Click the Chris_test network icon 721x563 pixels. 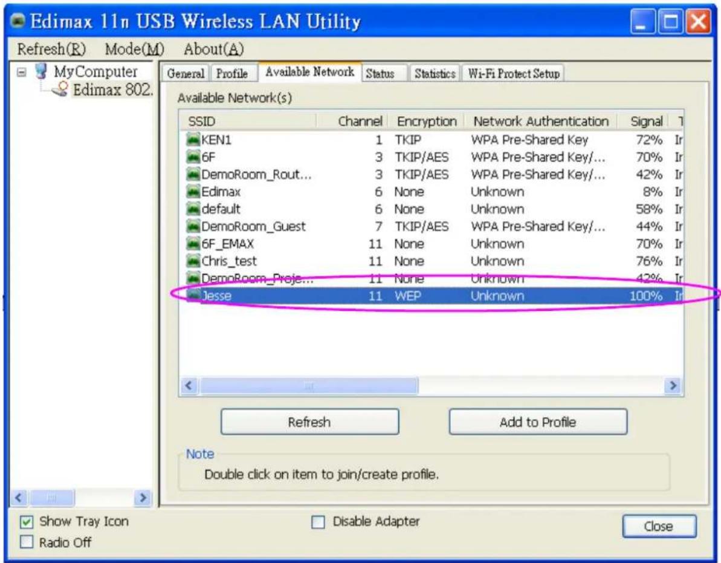(193, 261)
